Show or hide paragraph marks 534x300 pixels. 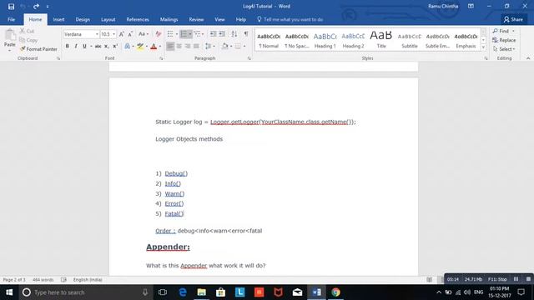tap(246, 34)
